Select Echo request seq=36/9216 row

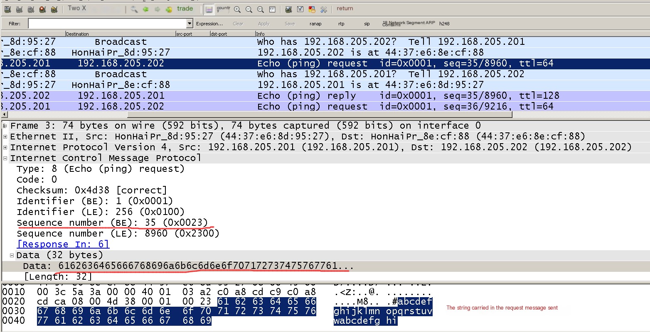click(x=325, y=106)
